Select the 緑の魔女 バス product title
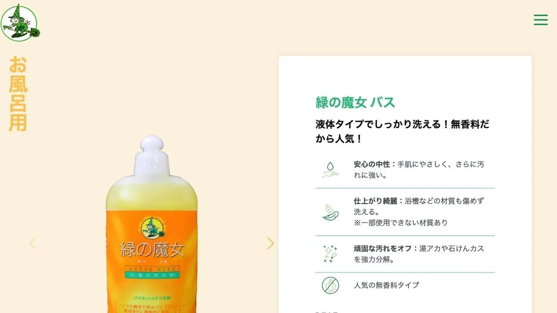The width and height of the screenshot is (557, 313). 356,102
